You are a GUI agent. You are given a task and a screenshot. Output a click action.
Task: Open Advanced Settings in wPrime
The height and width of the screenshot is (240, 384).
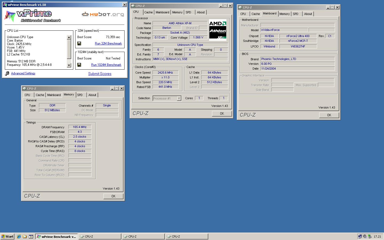click(23, 73)
